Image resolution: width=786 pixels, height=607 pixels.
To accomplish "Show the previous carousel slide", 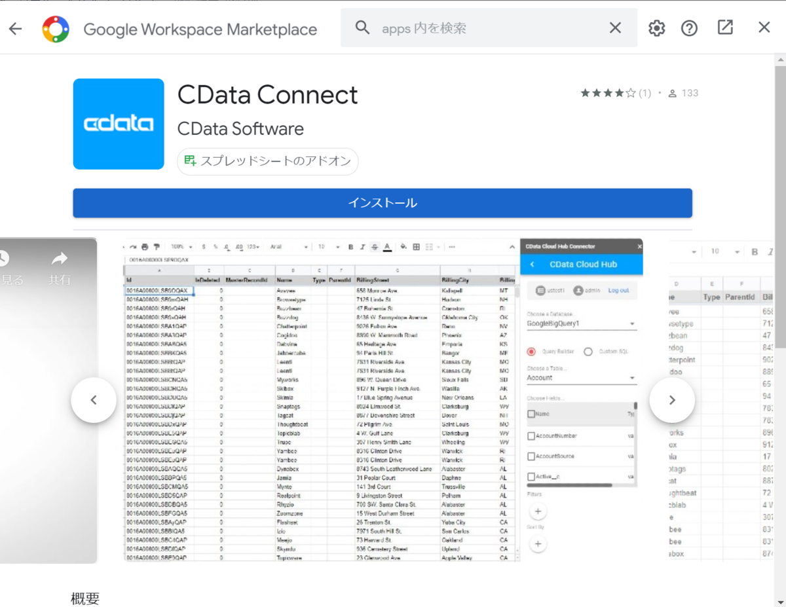I will click(94, 399).
